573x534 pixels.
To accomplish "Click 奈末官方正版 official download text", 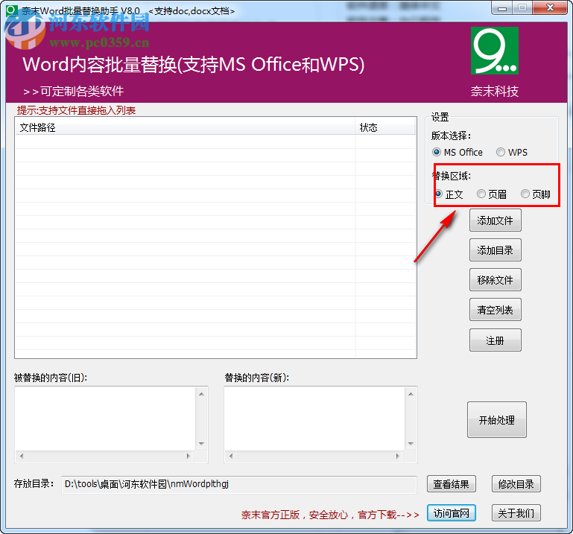I will [x=330, y=515].
